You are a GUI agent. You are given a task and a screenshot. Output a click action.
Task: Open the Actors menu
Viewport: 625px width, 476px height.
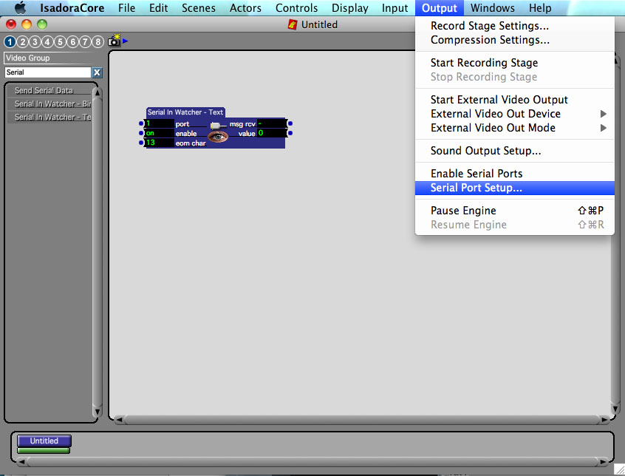245,8
